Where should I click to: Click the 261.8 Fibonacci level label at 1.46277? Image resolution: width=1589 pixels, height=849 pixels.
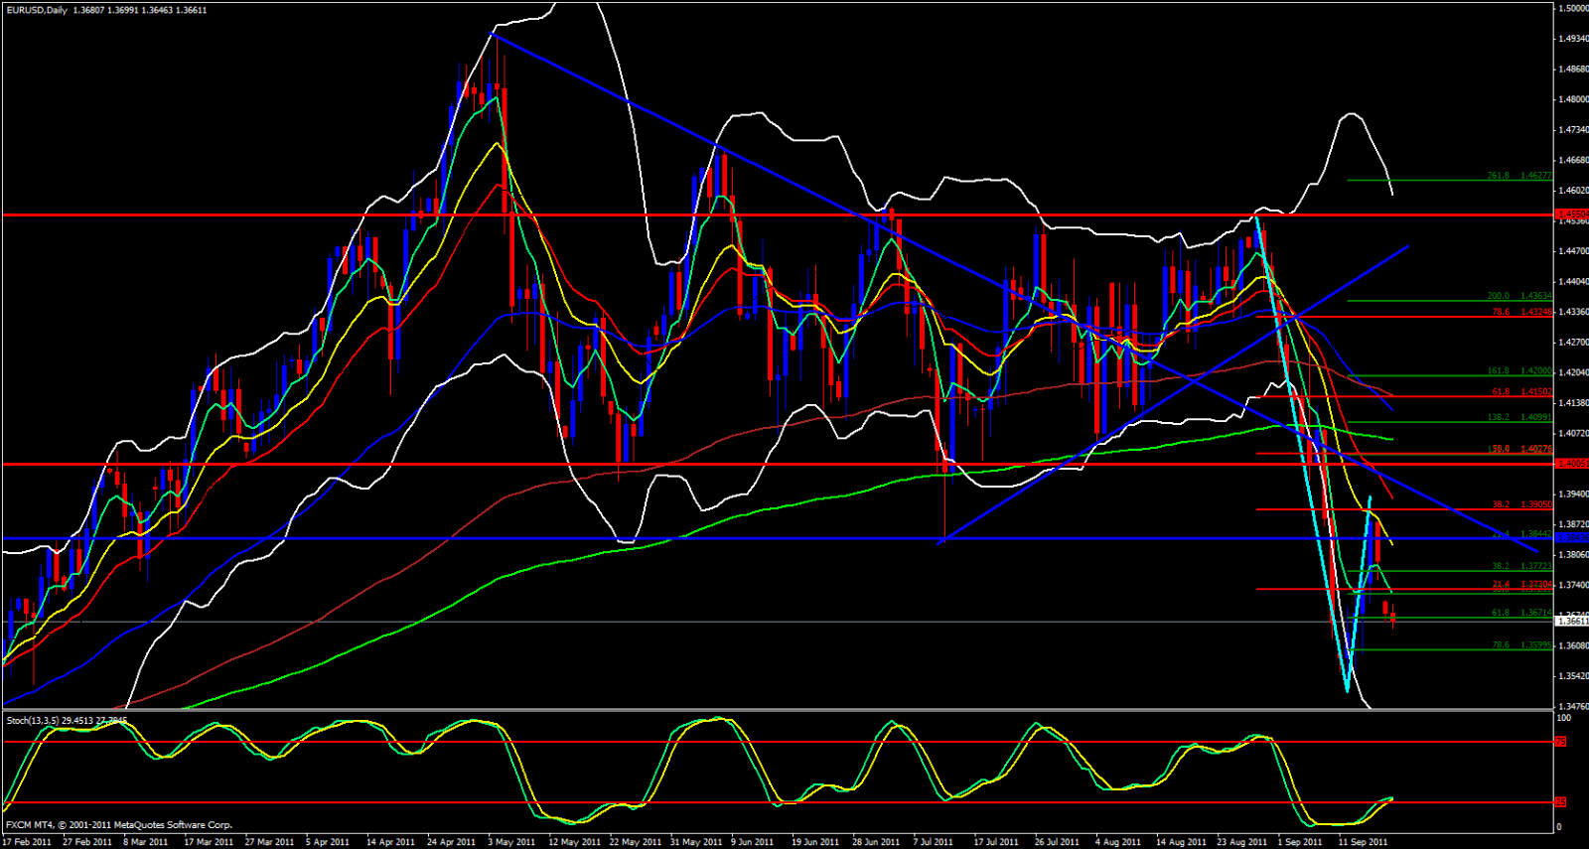(1518, 176)
